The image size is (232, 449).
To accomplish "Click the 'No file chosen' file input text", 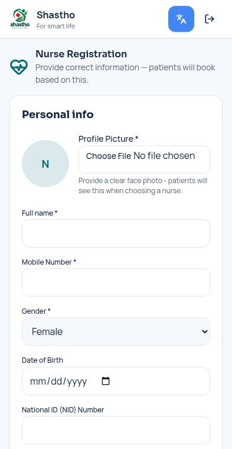I will tap(164, 156).
